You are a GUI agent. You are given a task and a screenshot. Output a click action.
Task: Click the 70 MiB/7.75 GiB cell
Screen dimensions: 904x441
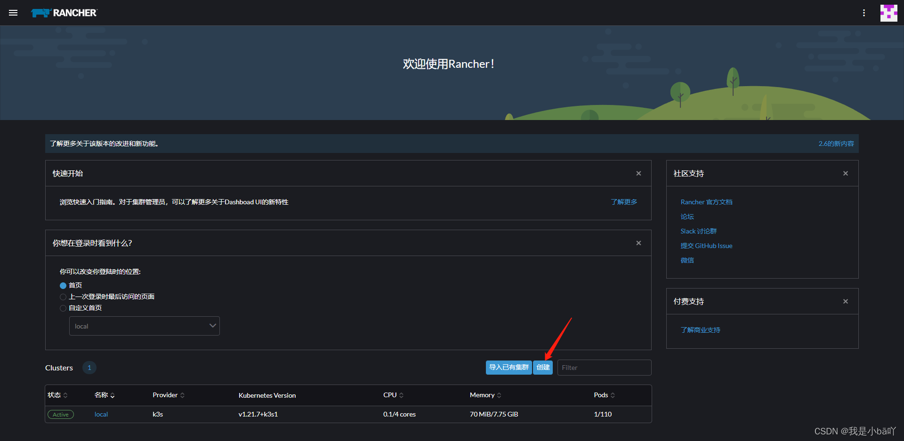pyautogui.click(x=494, y=414)
